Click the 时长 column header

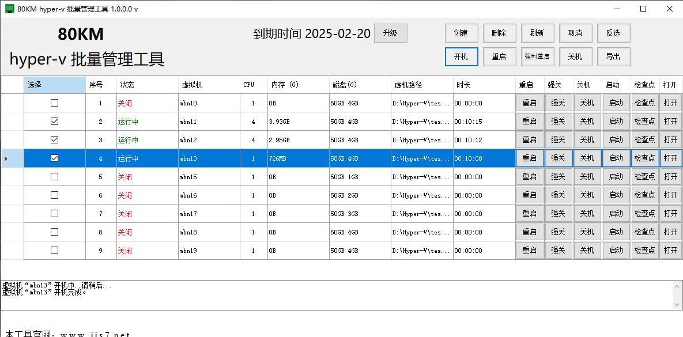pyautogui.click(x=484, y=85)
